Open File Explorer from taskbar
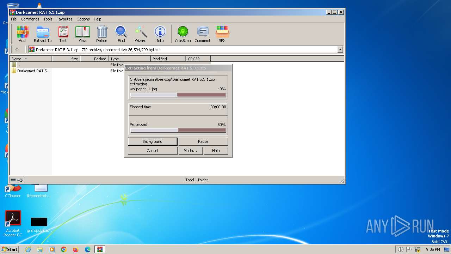 [x=40, y=249]
